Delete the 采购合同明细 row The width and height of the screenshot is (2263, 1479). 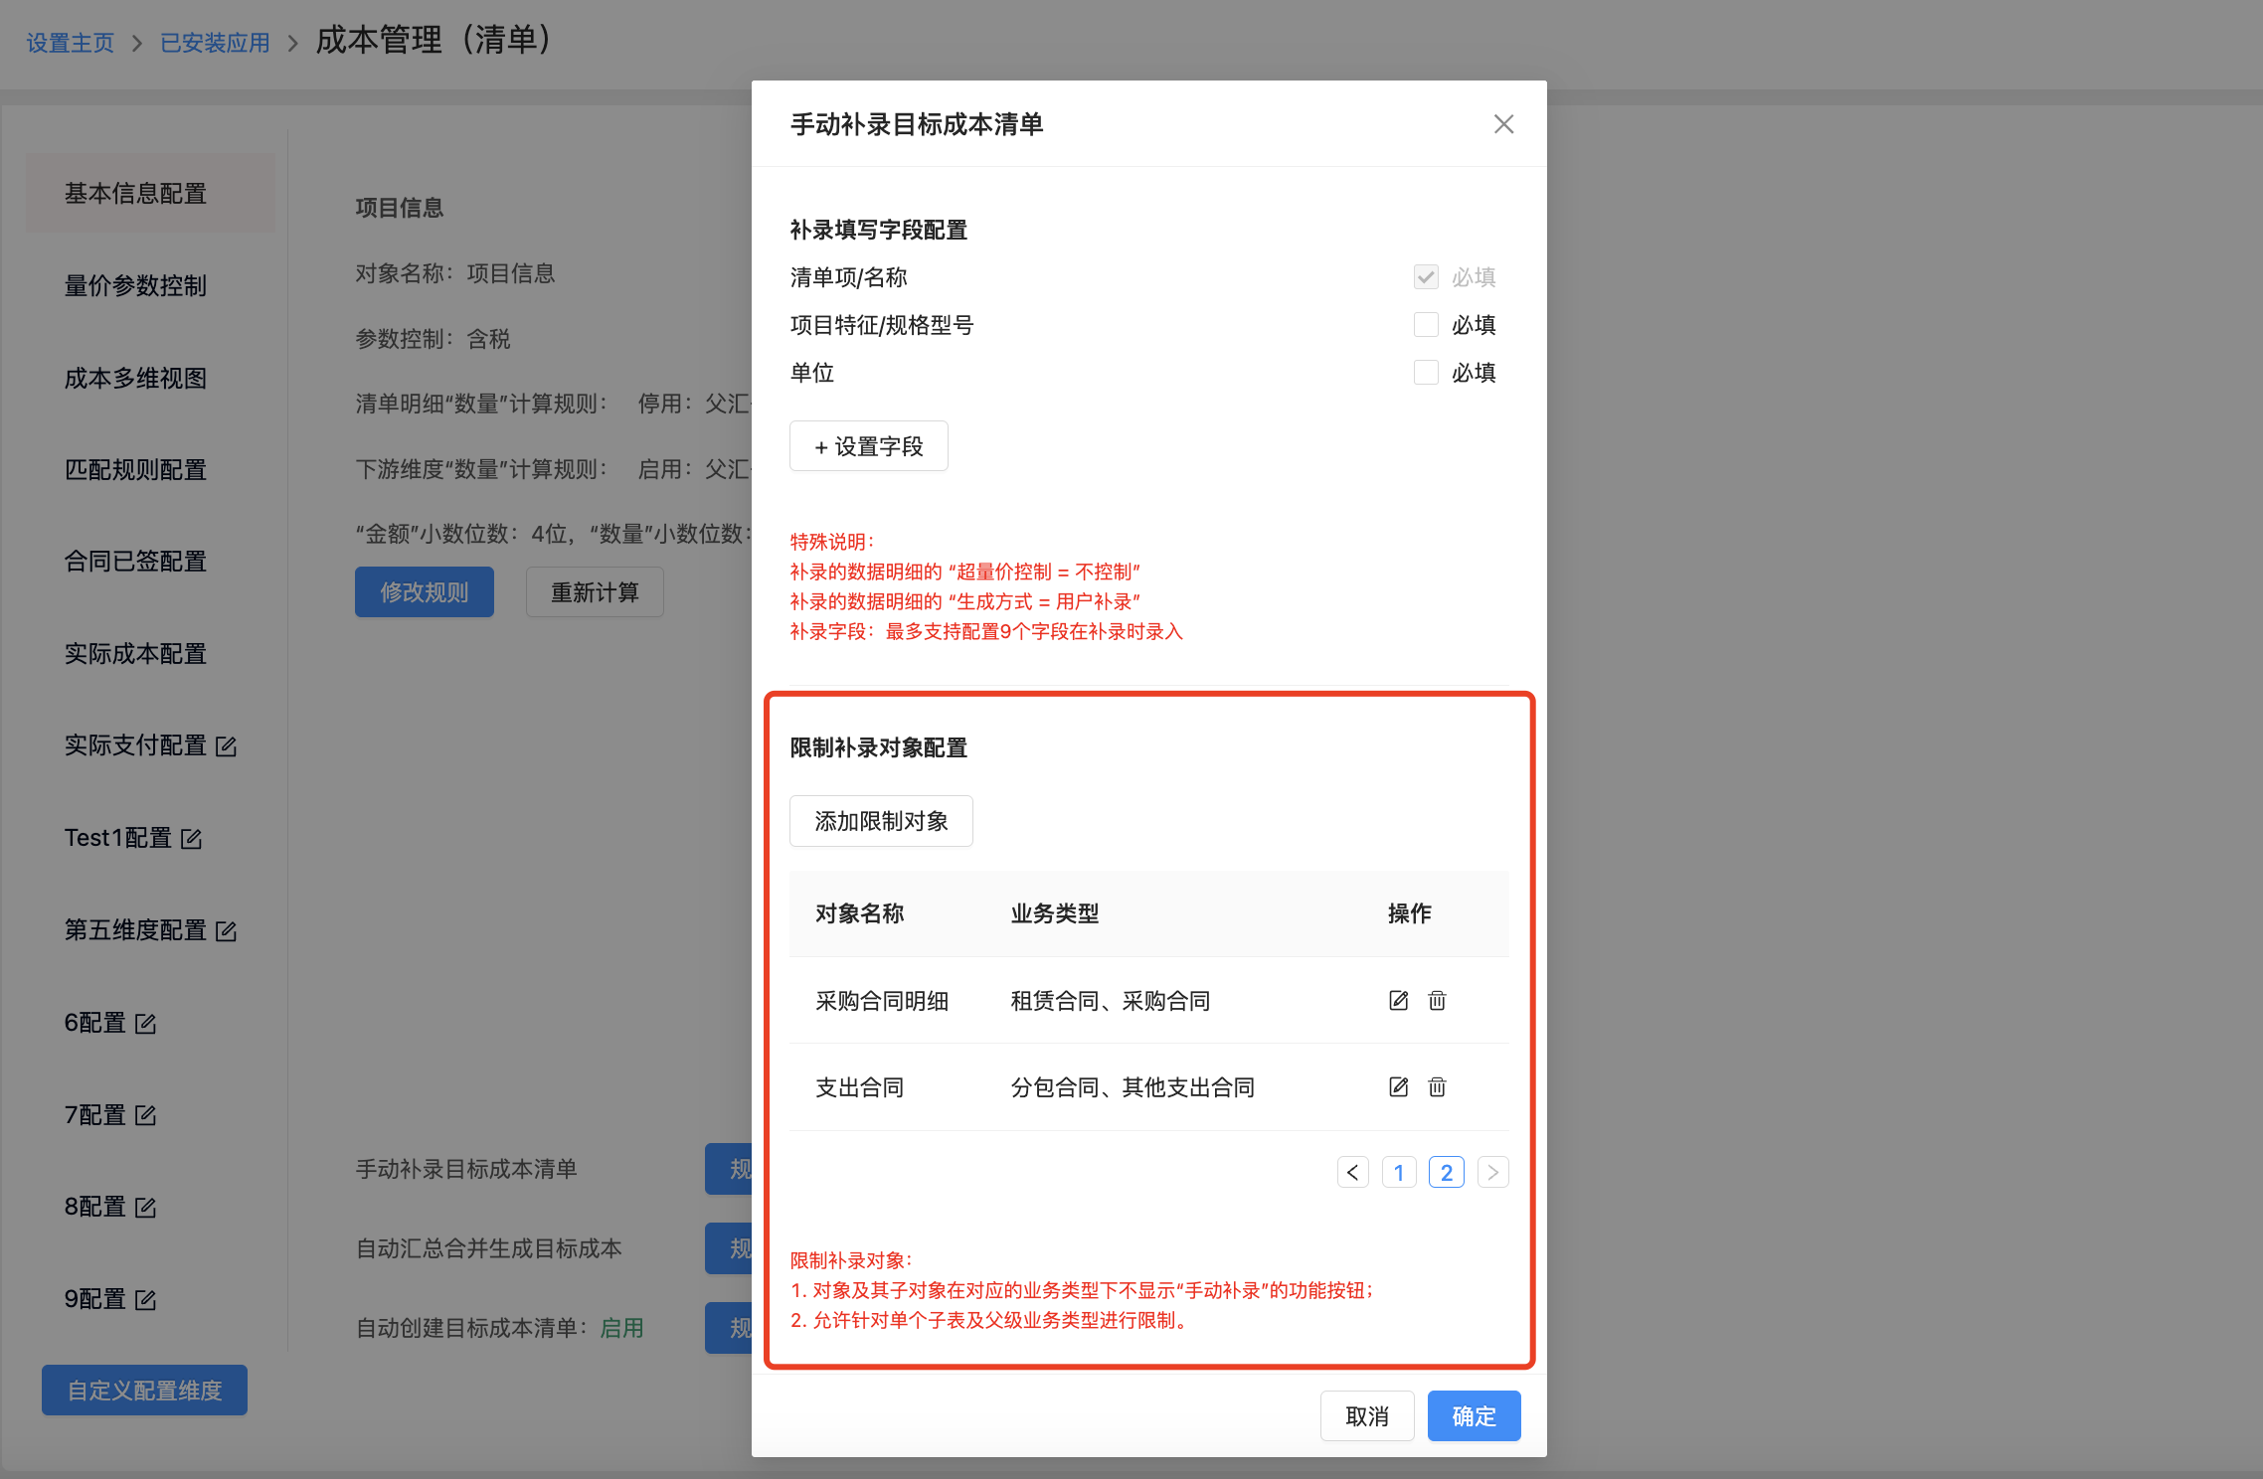pos(1437,1001)
